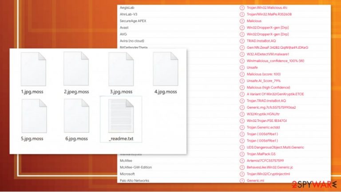Click the 2.jpeg.moss file name
Image resolution: width=341 pixels, height=192 pixels.
[x=76, y=92]
